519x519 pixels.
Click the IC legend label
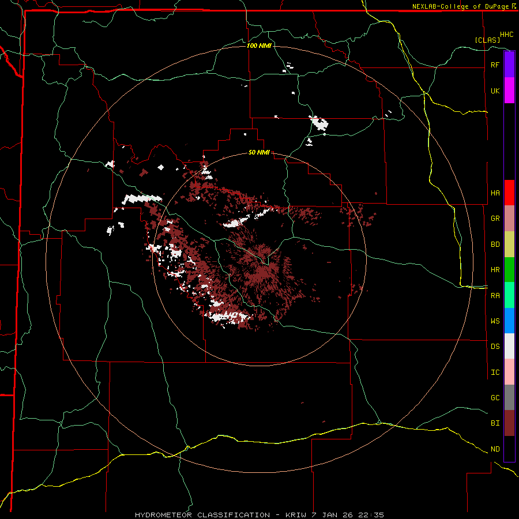click(495, 373)
